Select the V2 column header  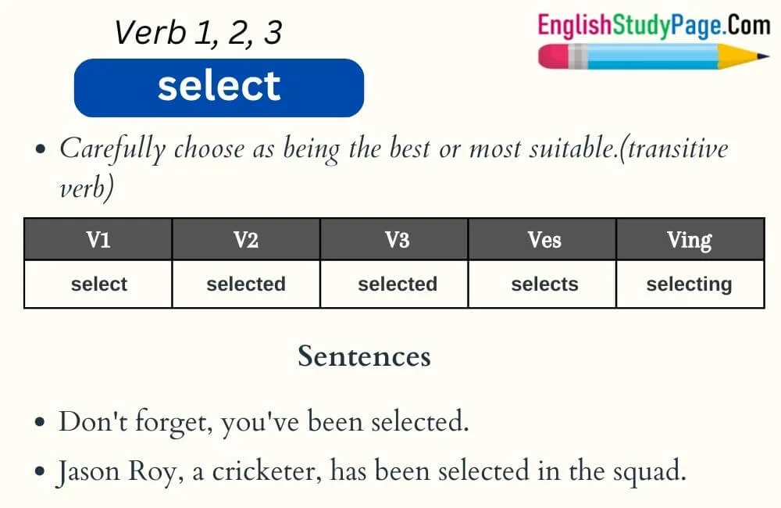click(x=246, y=239)
